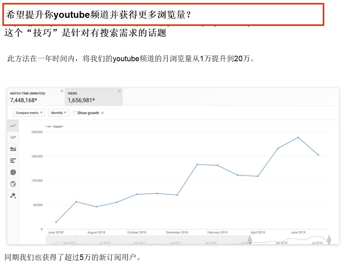Click the left date range slider handle
Viewport: 349px width, 269px height.
pos(250,240)
